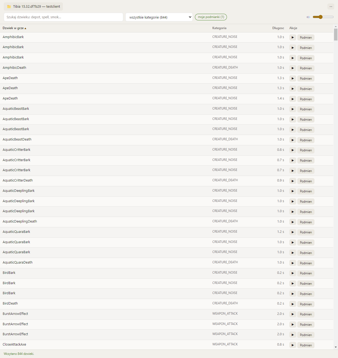Sort by the Kategoria column header

[x=219, y=28]
